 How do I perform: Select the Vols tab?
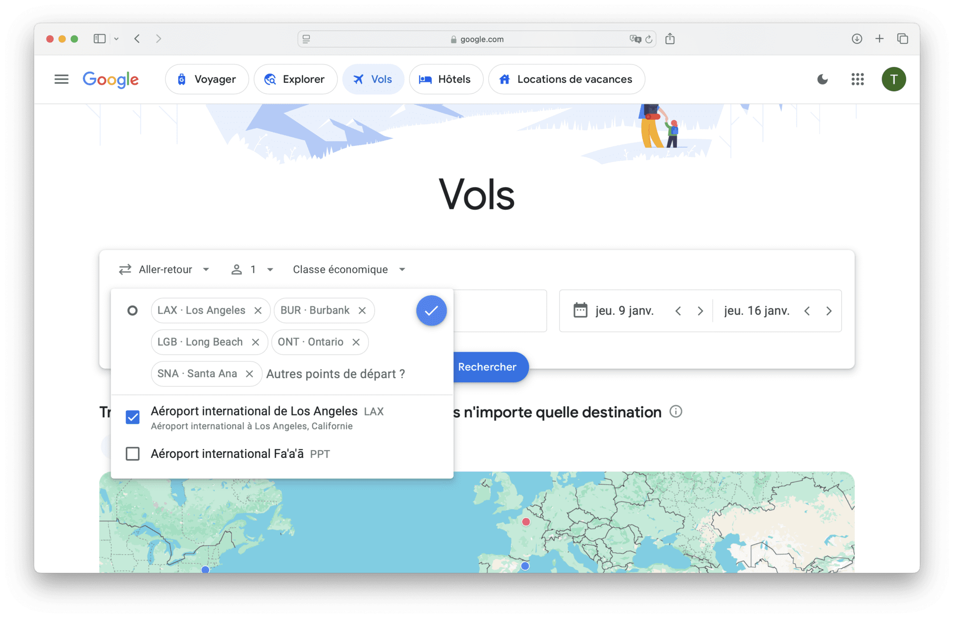[x=373, y=79]
